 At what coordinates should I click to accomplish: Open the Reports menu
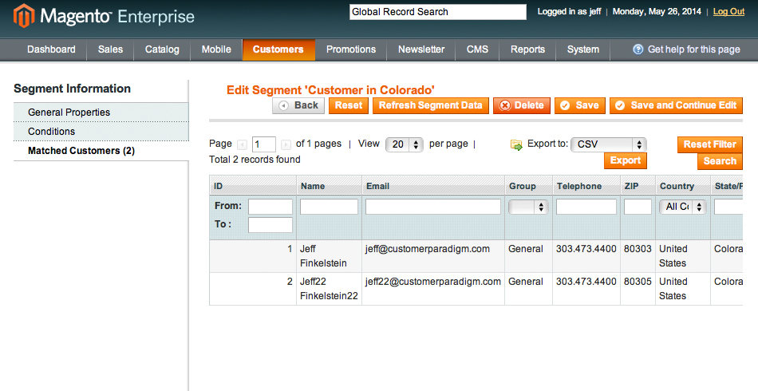tap(527, 49)
